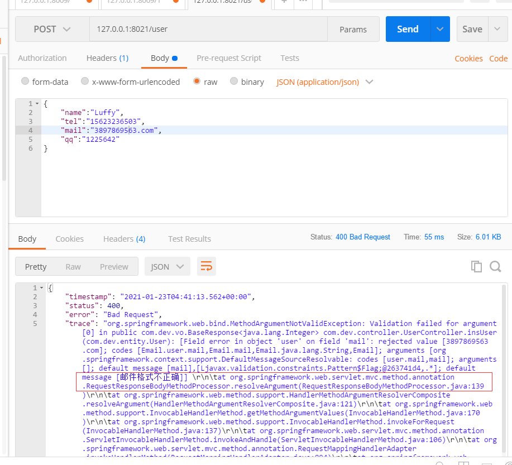Open the Pre-request Script tab
Viewport: 512px width, 465px height.
click(x=229, y=58)
